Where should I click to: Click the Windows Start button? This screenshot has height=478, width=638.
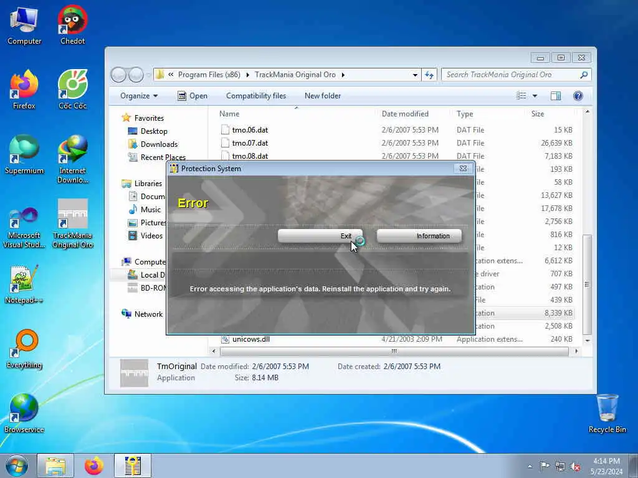17,466
